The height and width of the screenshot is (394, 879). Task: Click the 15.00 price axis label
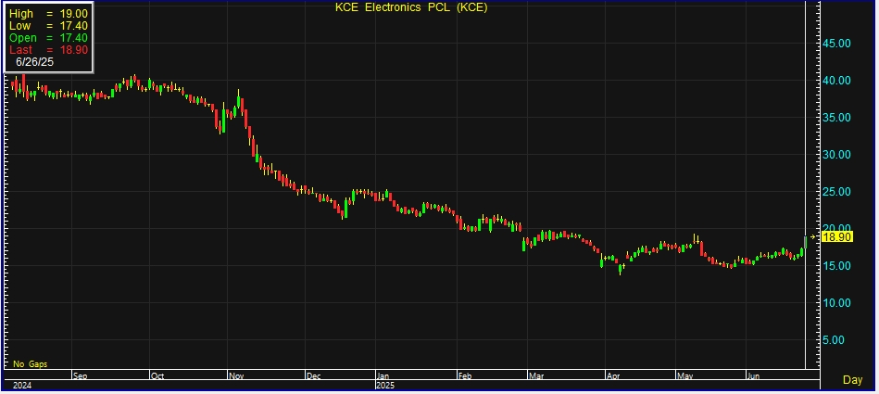[x=838, y=265]
